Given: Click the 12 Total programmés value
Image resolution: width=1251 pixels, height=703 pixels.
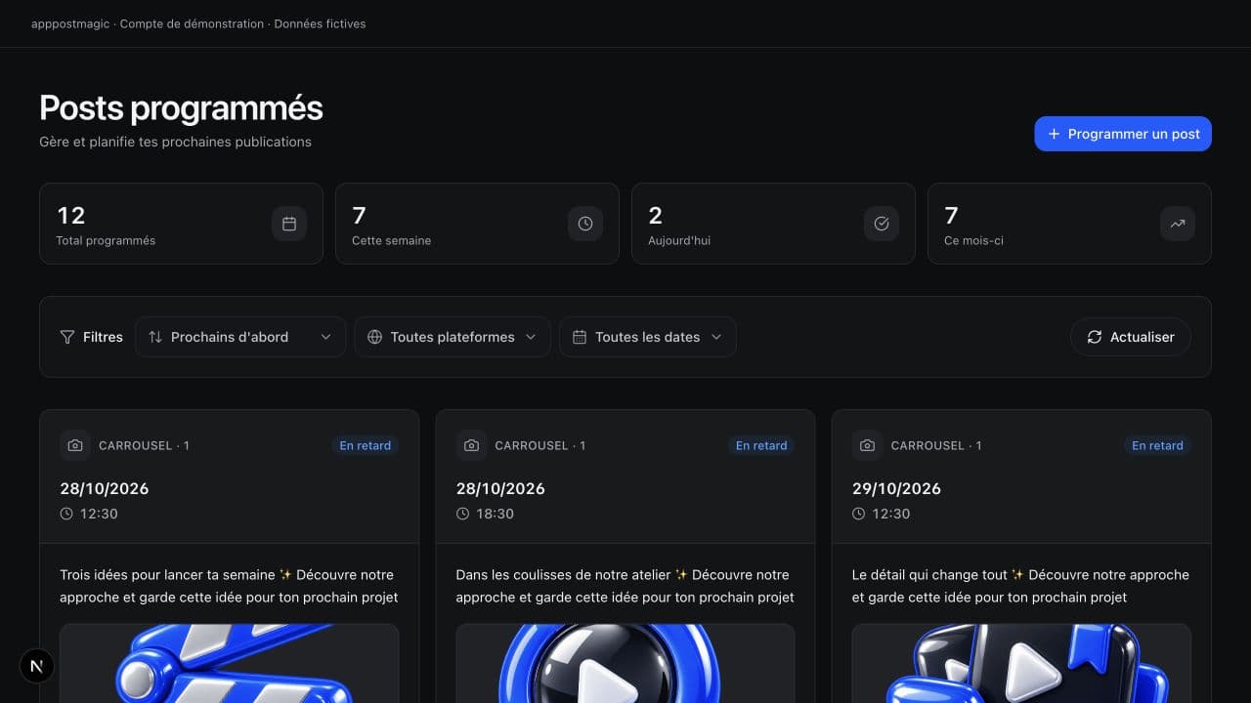Looking at the screenshot, I should (71, 215).
